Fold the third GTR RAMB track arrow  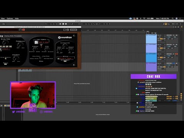147,54
